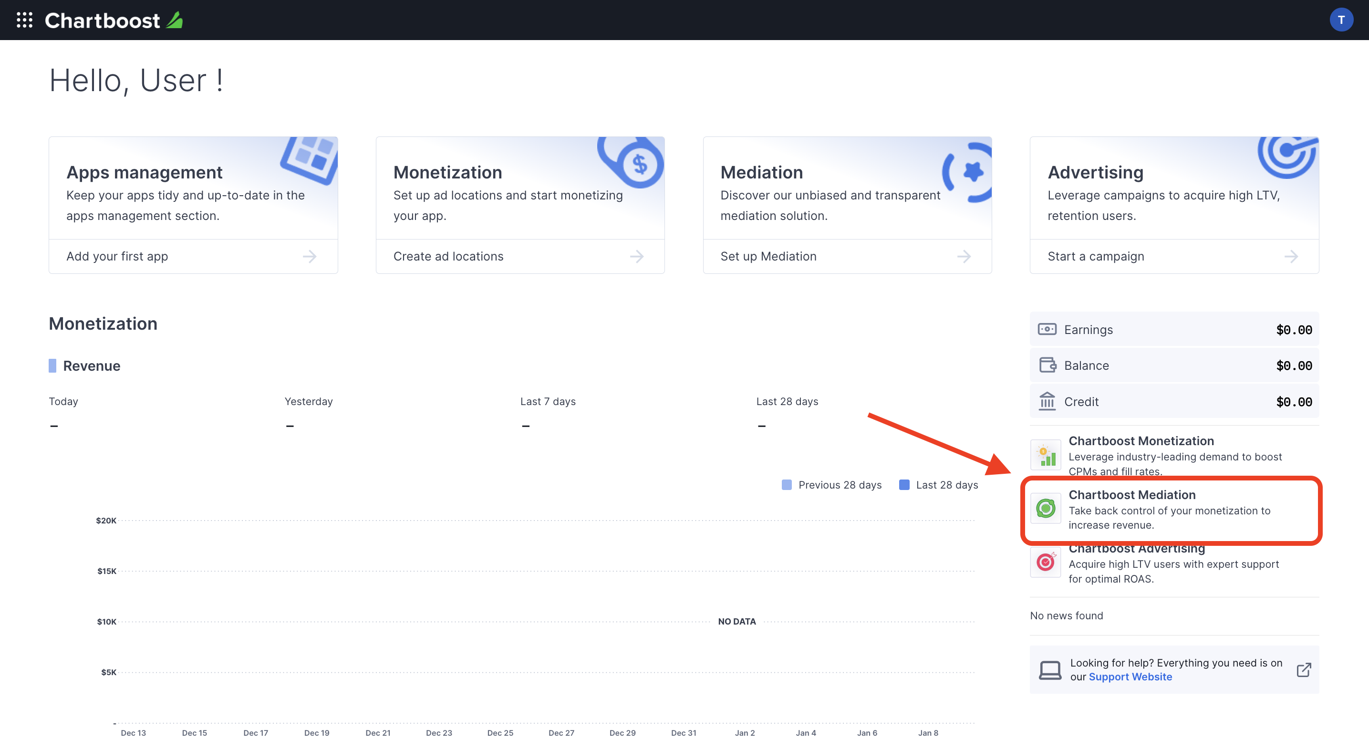
Task: Click the Chartboost Mediation icon
Action: pyautogui.click(x=1046, y=508)
